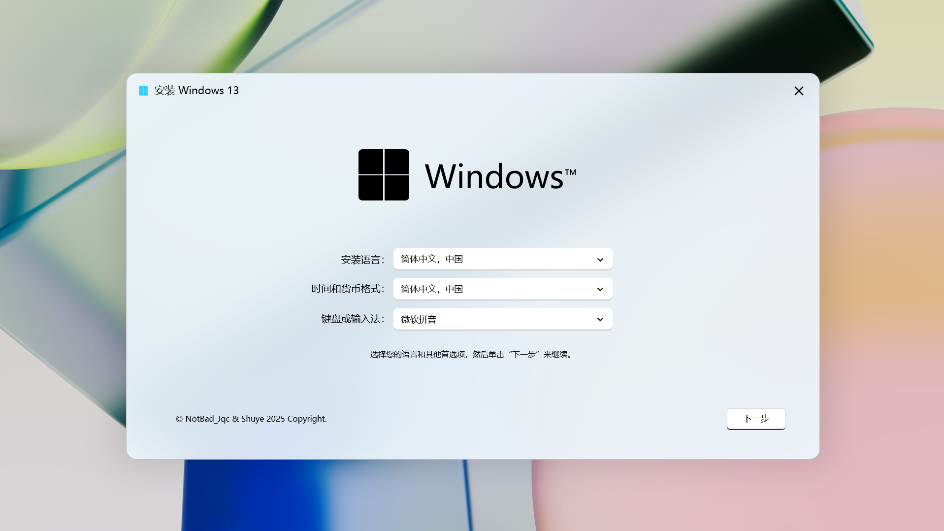Click the chevron on the 微软拼音 field

point(600,319)
